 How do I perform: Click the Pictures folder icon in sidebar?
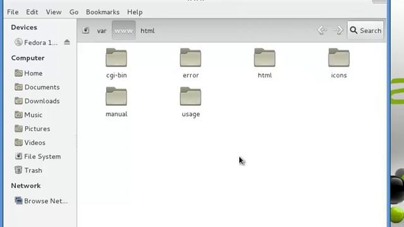click(x=18, y=129)
